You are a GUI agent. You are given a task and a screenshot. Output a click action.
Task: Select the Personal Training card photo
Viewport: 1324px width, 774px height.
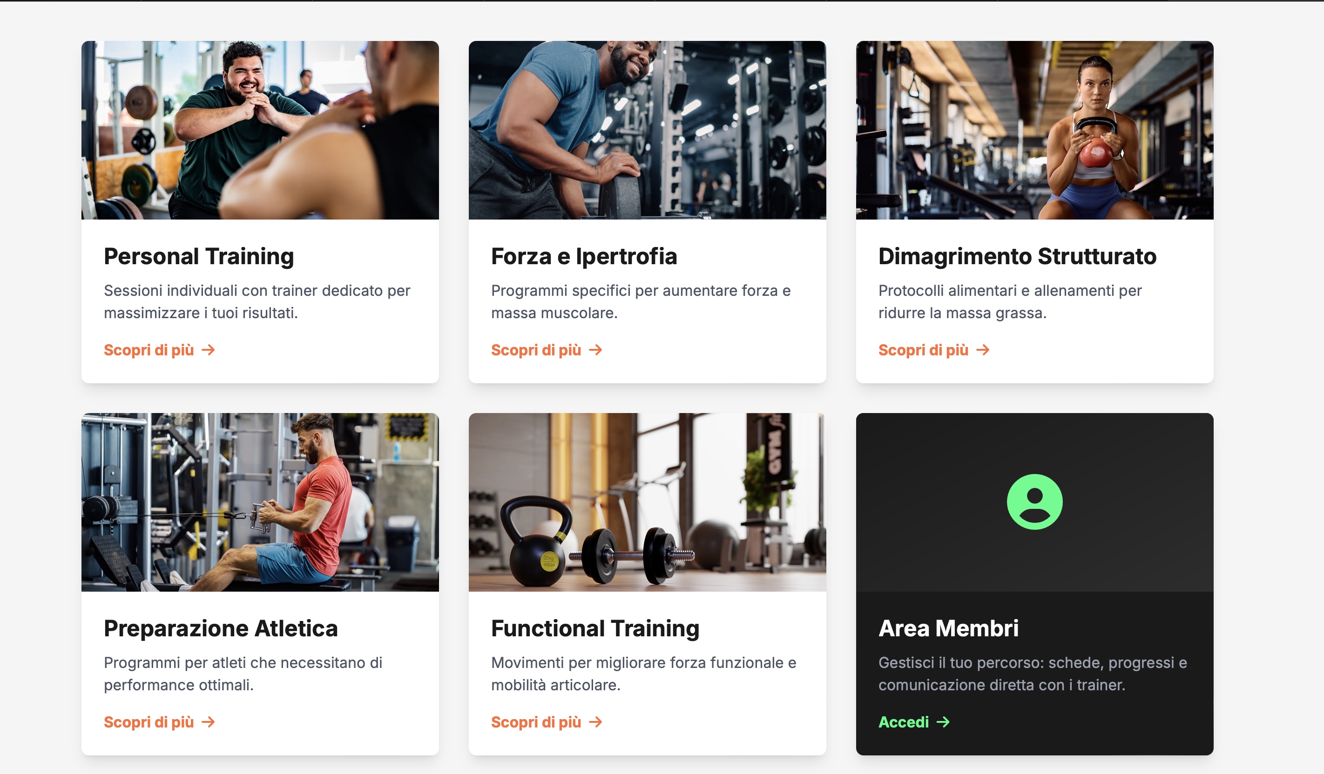coord(260,130)
